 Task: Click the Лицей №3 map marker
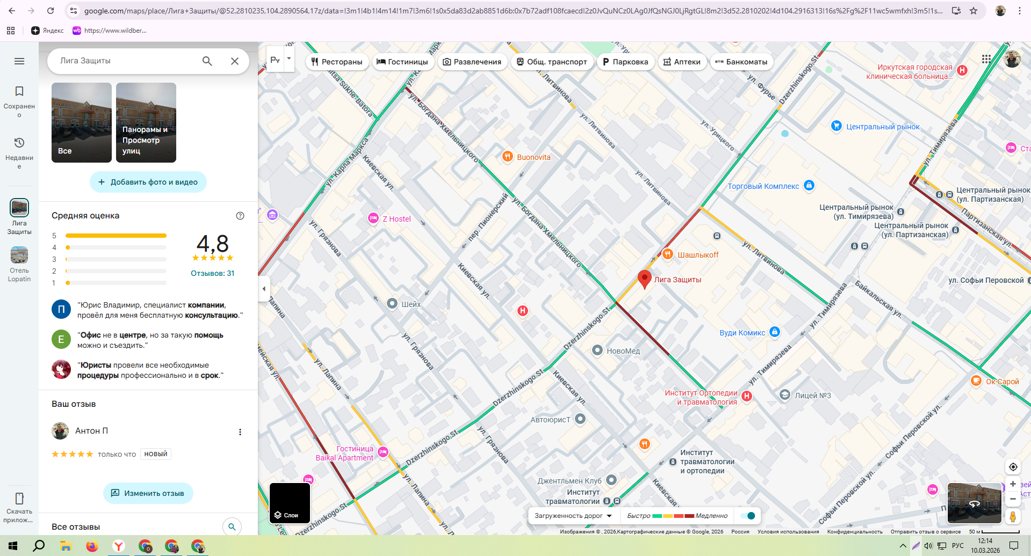(x=785, y=395)
